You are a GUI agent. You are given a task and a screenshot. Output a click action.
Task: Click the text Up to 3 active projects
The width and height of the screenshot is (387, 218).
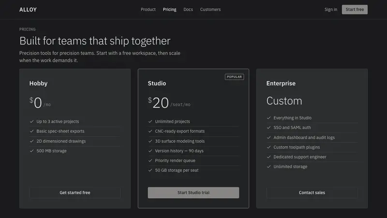click(58, 122)
